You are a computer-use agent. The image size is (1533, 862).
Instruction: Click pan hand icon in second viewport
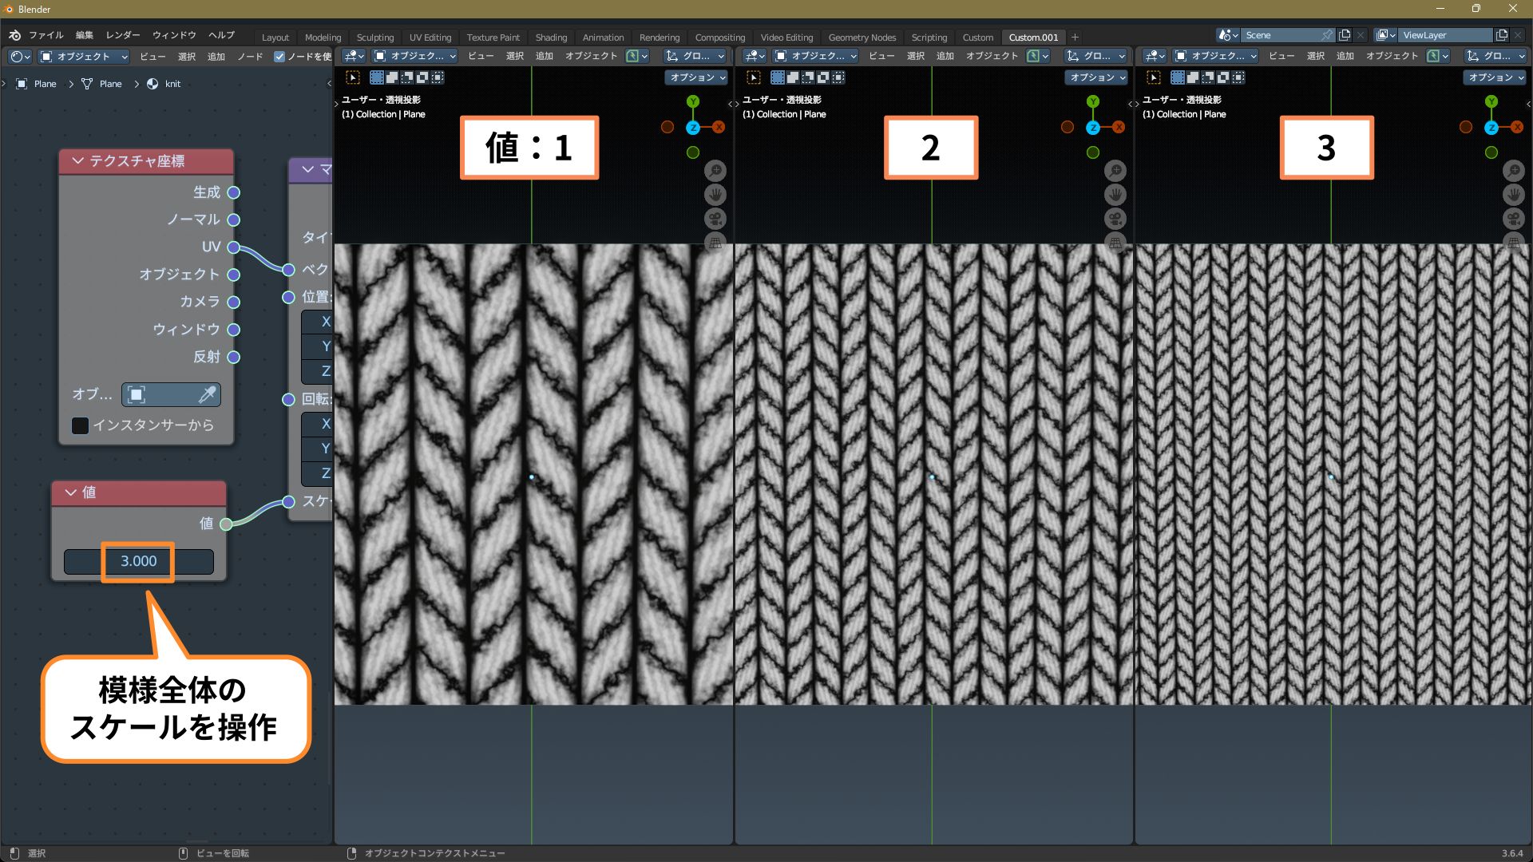pyautogui.click(x=1115, y=195)
